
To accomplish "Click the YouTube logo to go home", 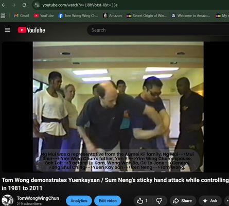I will tap(31, 30).
